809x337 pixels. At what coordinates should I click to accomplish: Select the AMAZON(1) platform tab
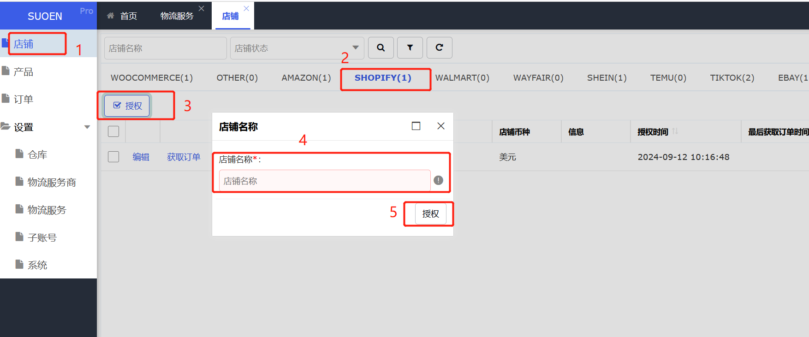(x=306, y=78)
